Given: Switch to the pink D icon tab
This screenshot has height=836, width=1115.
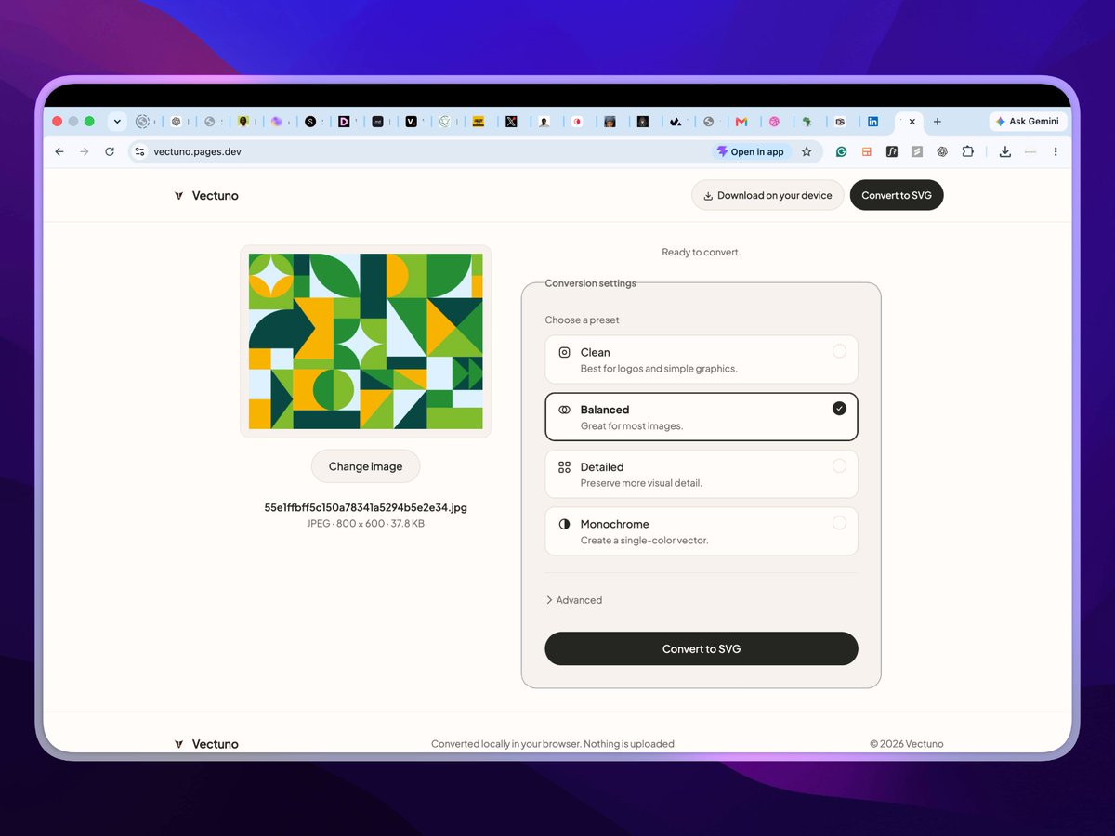Looking at the screenshot, I should tap(344, 122).
